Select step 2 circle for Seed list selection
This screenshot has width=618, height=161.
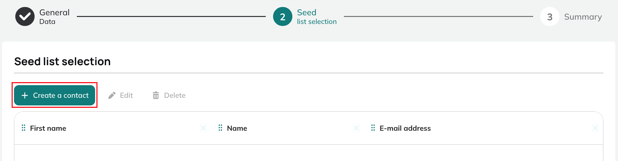click(283, 17)
